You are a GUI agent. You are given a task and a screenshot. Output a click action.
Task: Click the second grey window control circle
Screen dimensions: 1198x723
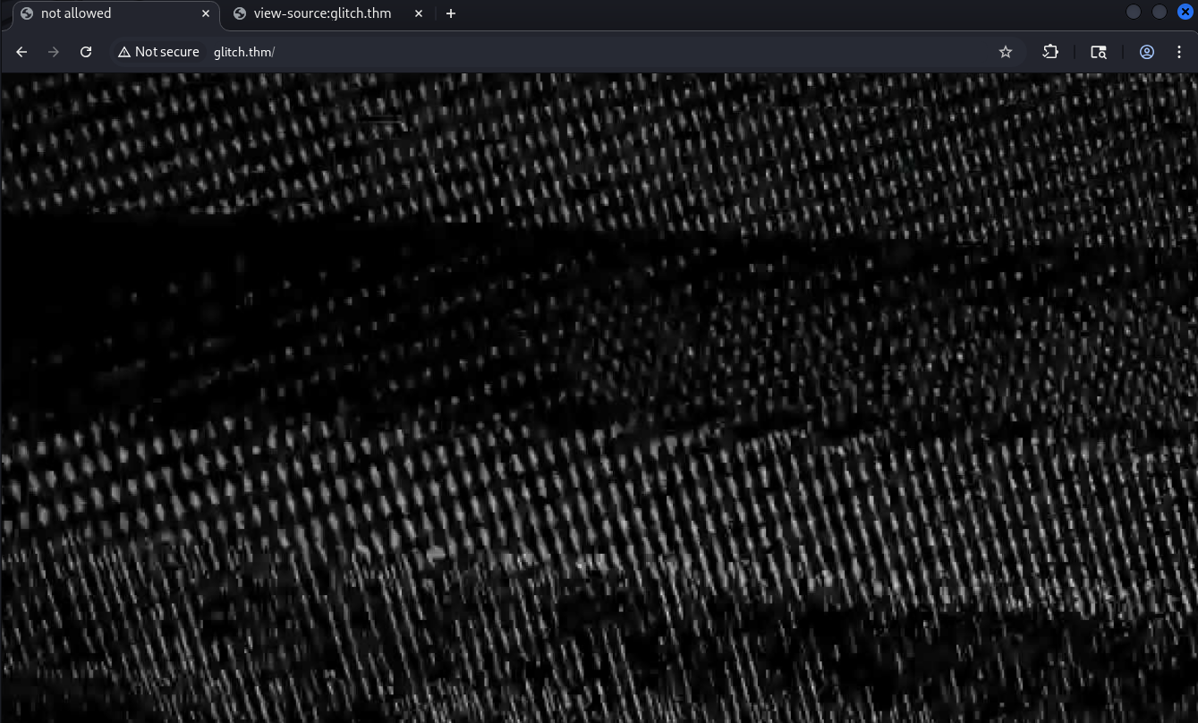click(x=1159, y=12)
